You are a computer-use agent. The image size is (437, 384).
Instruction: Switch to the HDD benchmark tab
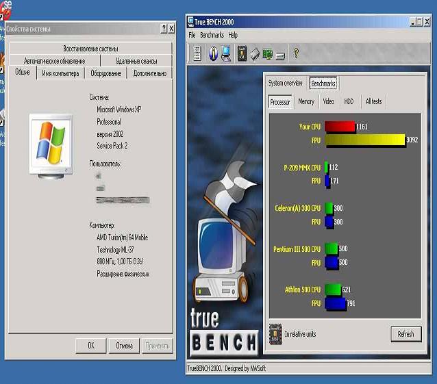349,101
